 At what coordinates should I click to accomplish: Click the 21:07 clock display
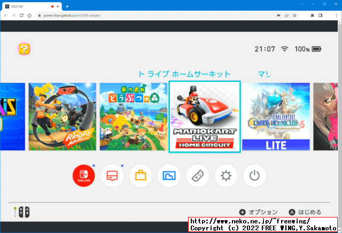tap(265, 49)
